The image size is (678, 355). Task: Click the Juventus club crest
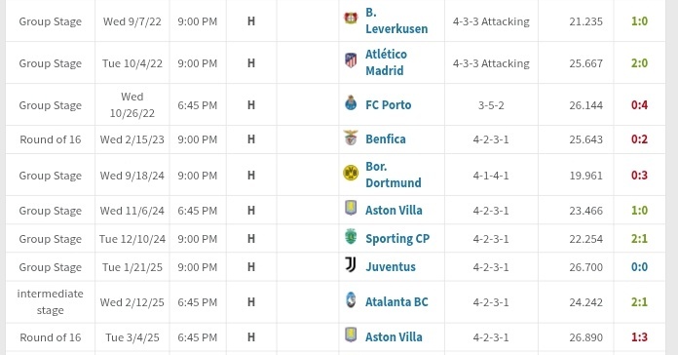(x=351, y=264)
